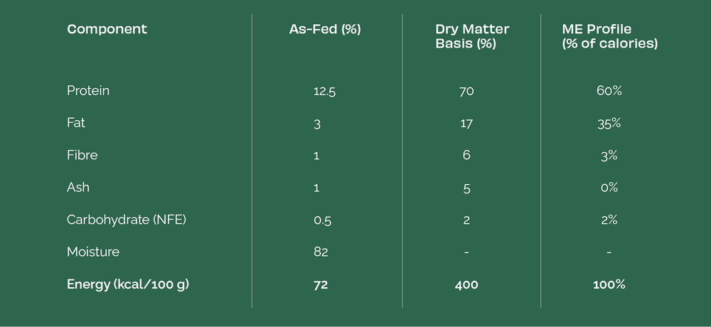This screenshot has width=711, height=327.
Task: Click the Dry Matter Basis (%) header
Action: 472,36
